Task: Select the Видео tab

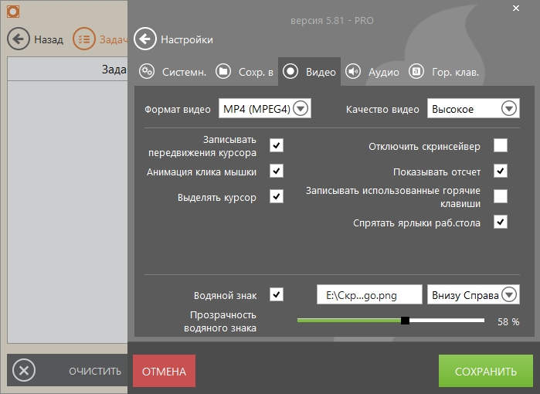Action: coord(309,72)
